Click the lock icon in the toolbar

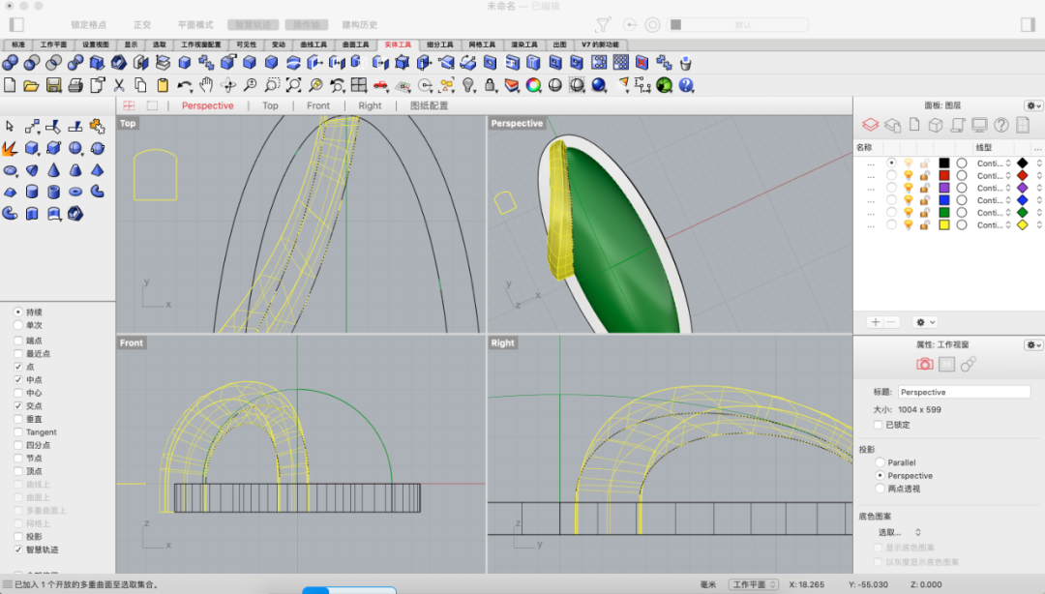point(491,85)
